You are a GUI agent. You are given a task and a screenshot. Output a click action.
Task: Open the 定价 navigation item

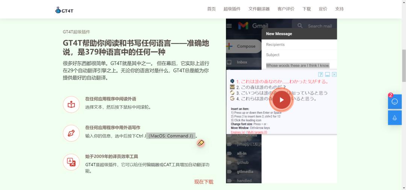pyautogui.click(x=323, y=9)
